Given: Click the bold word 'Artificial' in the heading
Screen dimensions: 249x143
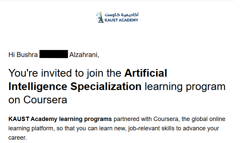Looking at the screenshot, I should (x=146, y=73).
